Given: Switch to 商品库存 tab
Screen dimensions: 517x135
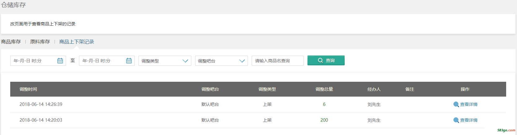Looking at the screenshot, I should 11,42.
